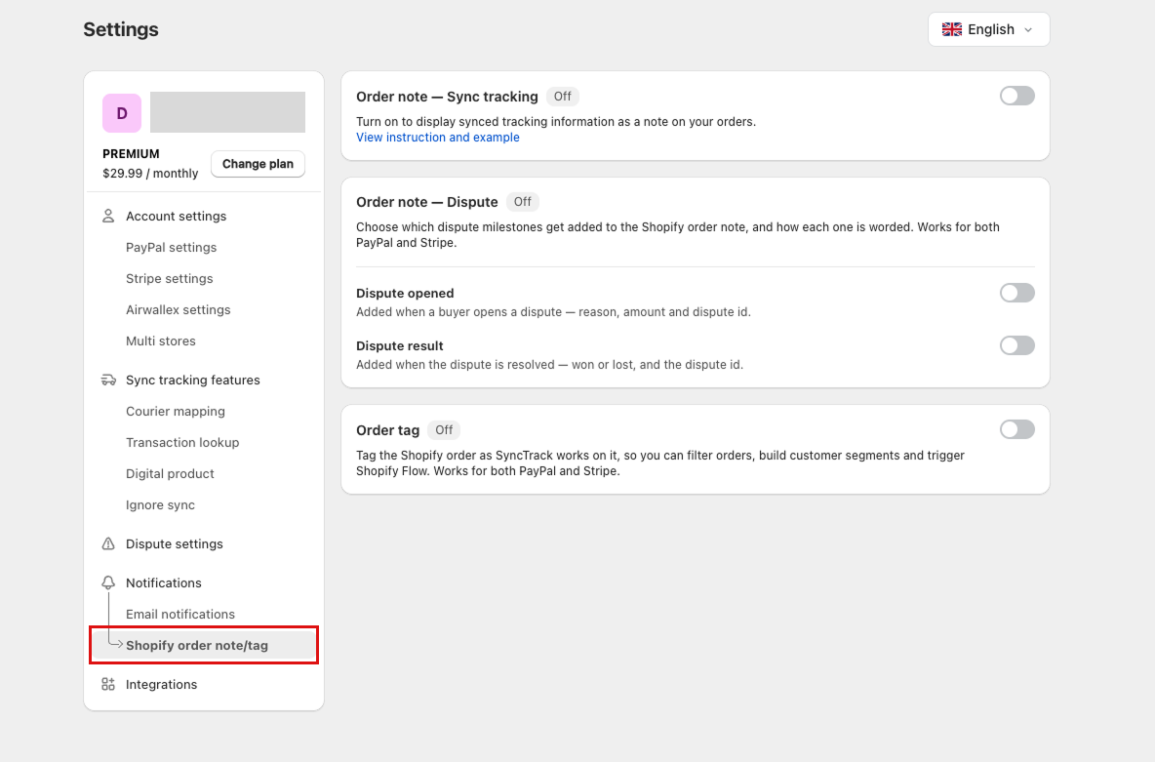This screenshot has height=762, width=1155.
Task: Enable Order note Sync tracking toggle
Action: click(1017, 96)
